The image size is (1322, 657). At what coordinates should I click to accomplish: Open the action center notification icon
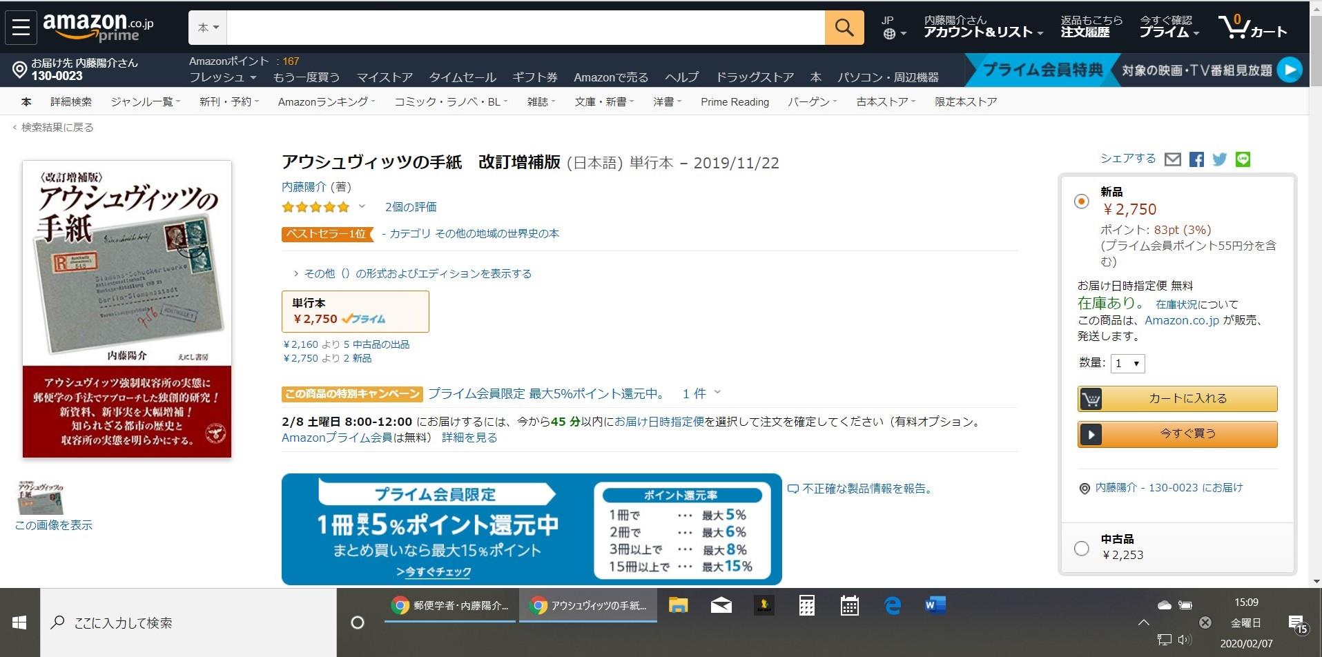click(1297, 624)
